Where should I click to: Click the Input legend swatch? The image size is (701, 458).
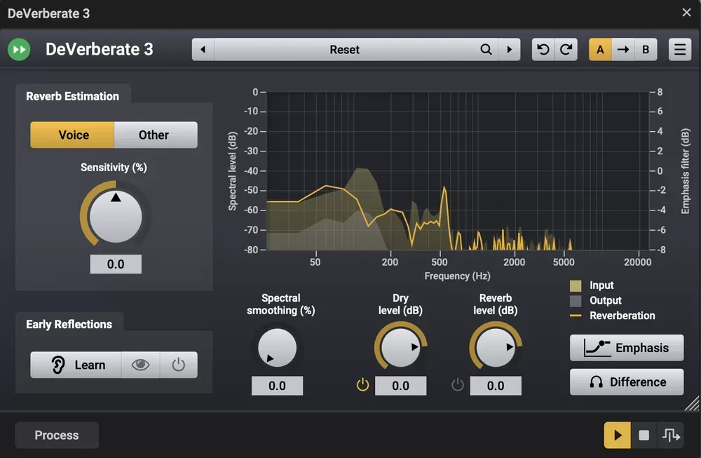click(x=576, y=285)
